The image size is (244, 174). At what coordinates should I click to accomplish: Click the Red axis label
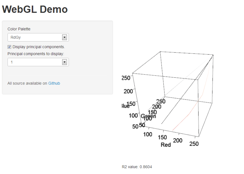(x=165, y=145)
